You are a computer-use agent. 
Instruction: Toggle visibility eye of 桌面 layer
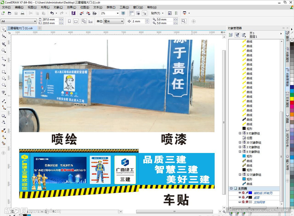point(240,197)
